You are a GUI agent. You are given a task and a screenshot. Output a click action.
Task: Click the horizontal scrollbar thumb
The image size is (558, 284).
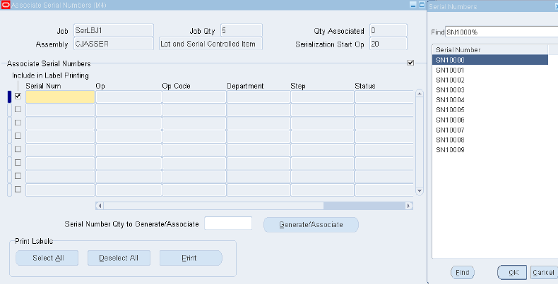coord(213,206)
